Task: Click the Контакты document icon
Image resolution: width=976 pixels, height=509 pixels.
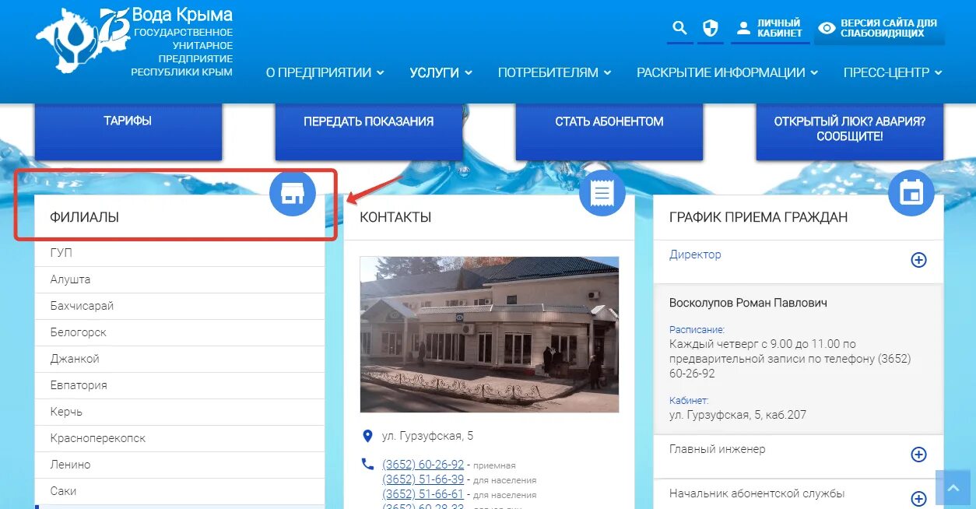Action: [602, 193]
